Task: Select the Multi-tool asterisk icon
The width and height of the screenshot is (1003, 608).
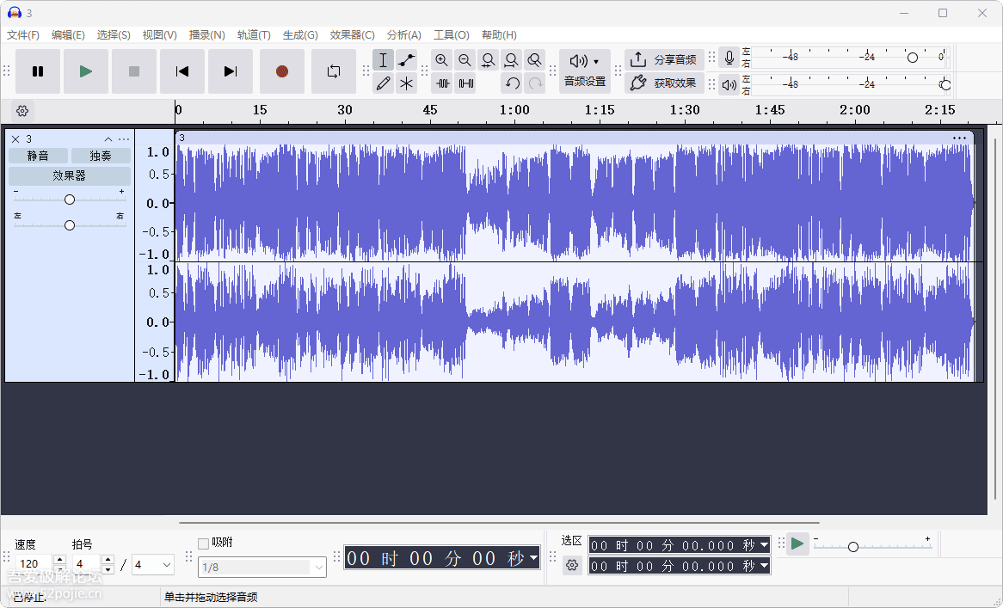Action: point(406,83)
